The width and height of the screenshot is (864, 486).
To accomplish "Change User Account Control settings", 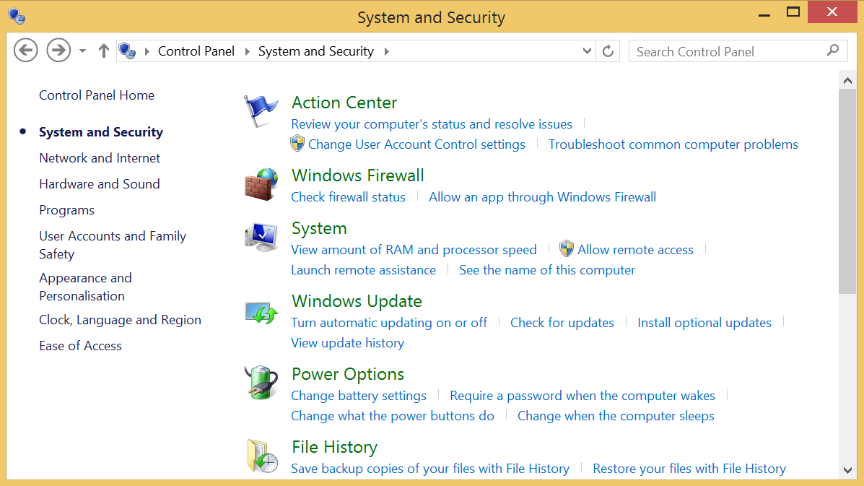I will click(416, 144).
